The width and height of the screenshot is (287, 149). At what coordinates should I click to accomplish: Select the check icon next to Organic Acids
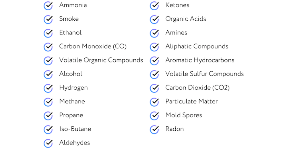[x=154, y=19]
